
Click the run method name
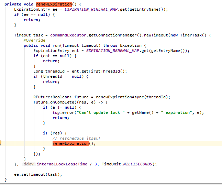(x=56, y=45)
